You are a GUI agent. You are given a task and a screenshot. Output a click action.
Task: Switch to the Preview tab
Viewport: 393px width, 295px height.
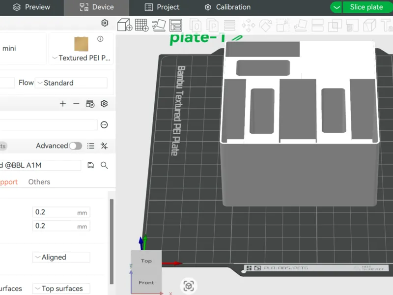tap(31, 7)
